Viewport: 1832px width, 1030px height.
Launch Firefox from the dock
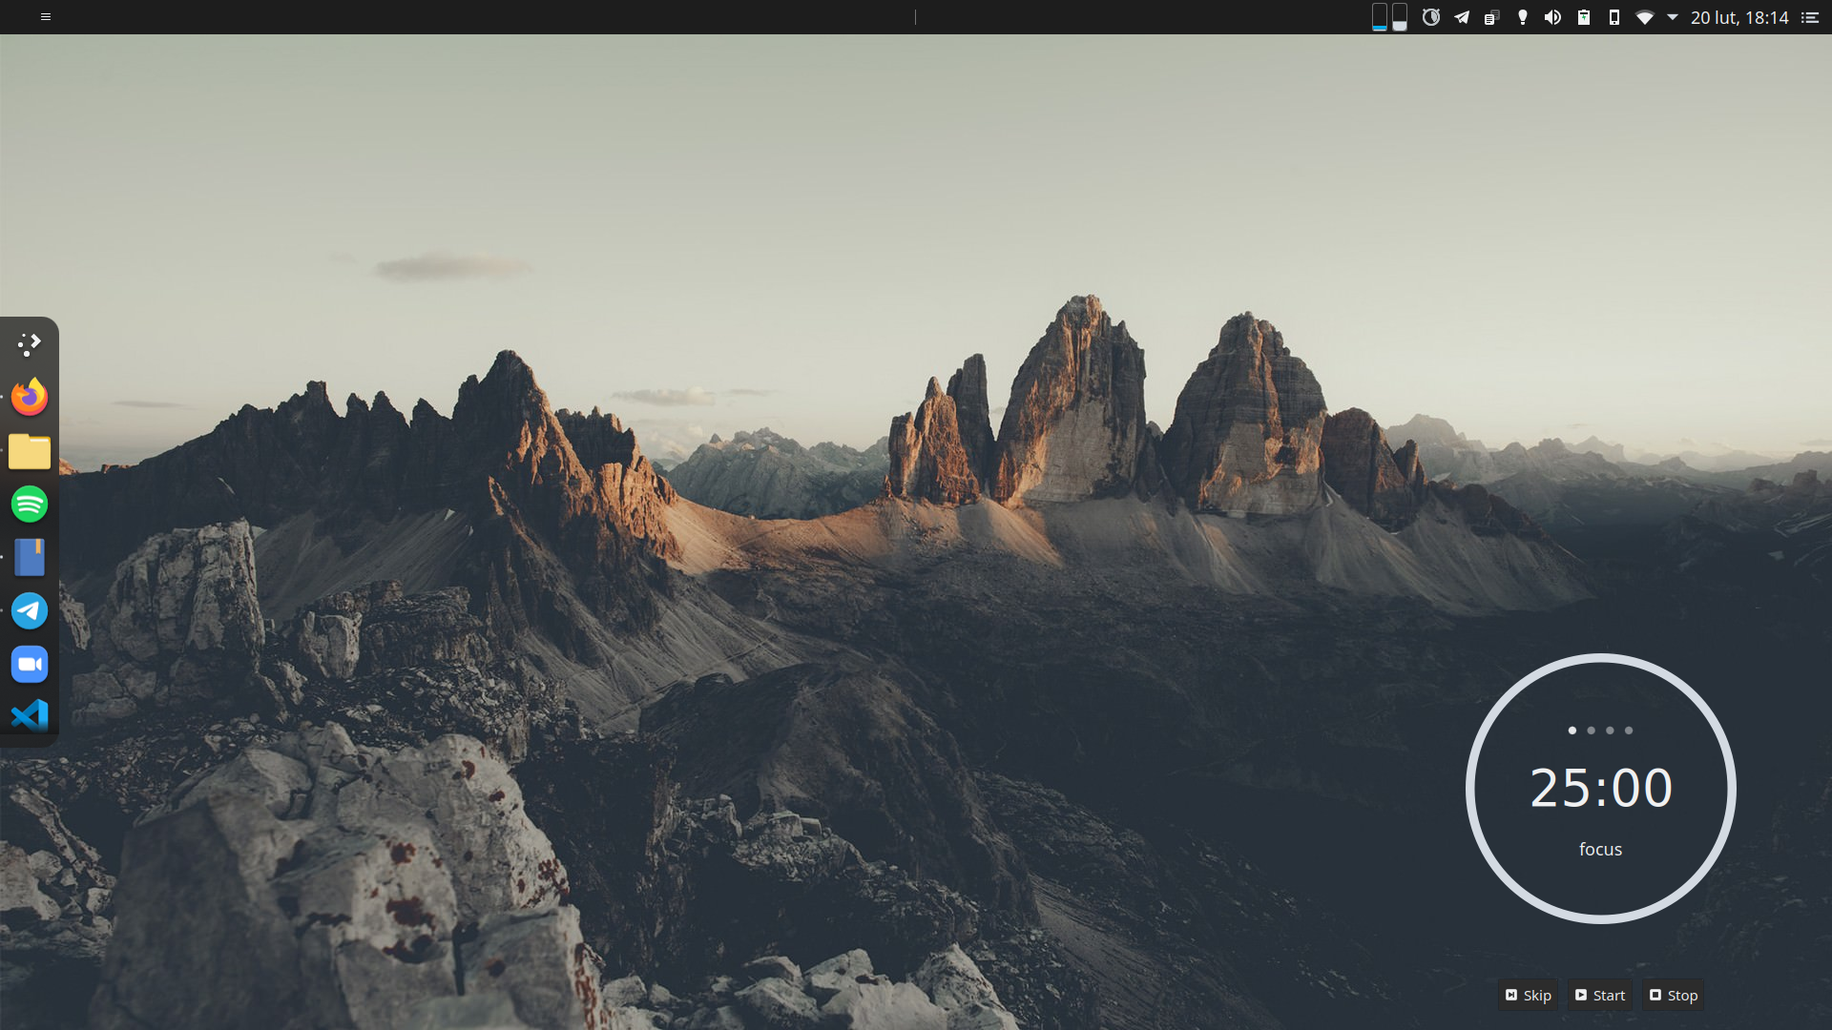30,397
